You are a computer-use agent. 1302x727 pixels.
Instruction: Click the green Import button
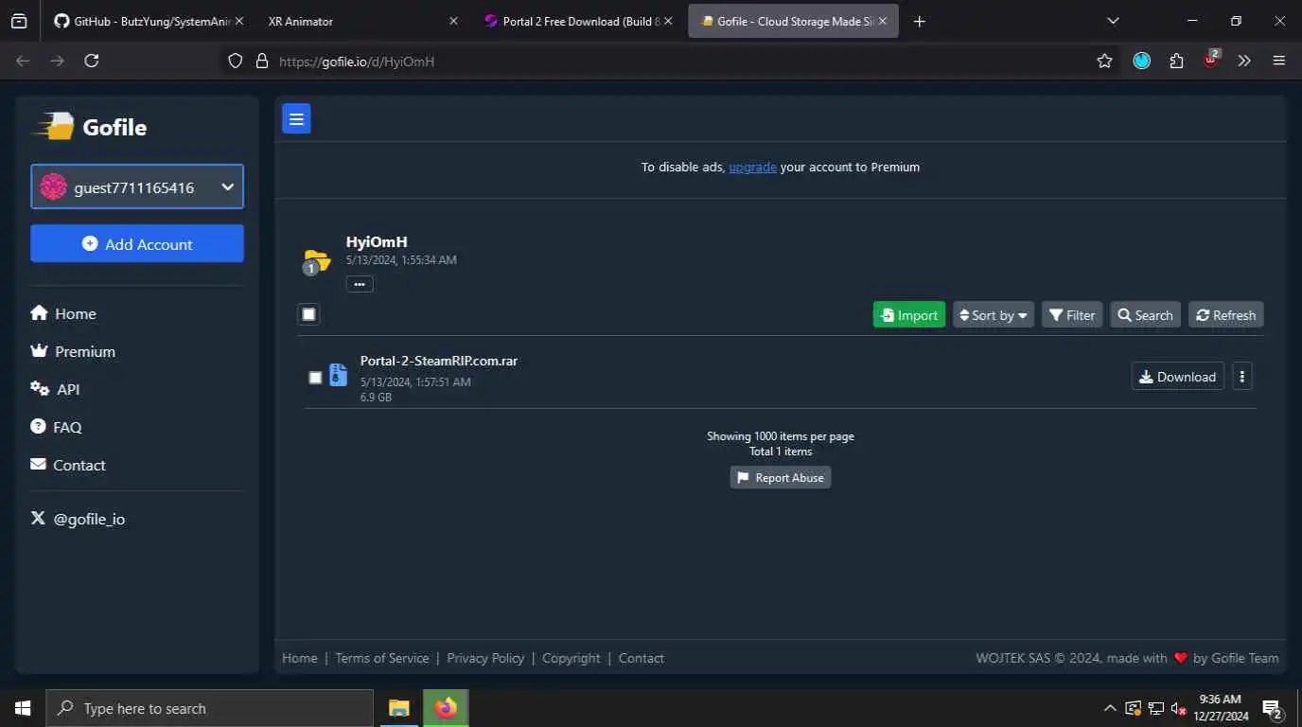(909, 315)
